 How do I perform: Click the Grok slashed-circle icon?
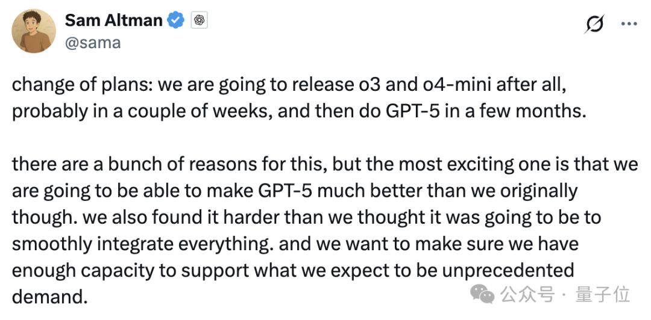594,23
